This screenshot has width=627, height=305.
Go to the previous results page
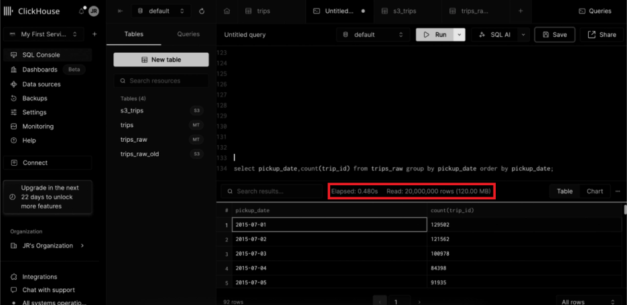379,302
